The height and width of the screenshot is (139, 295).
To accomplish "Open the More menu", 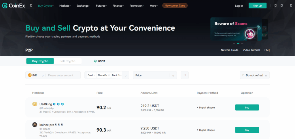I will (154, 6).
